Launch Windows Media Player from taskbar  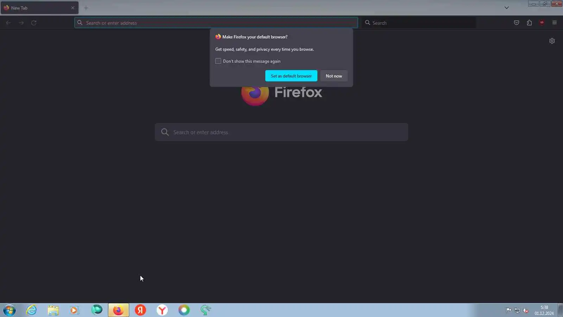[75, 310]
